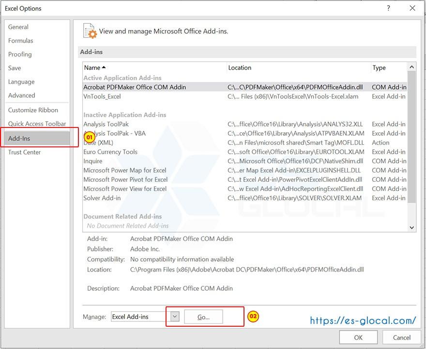The height and width of the screenshot is (349, 426).
Task: Select Microsoft Power View for Excel
Action: tap(245, 189)
